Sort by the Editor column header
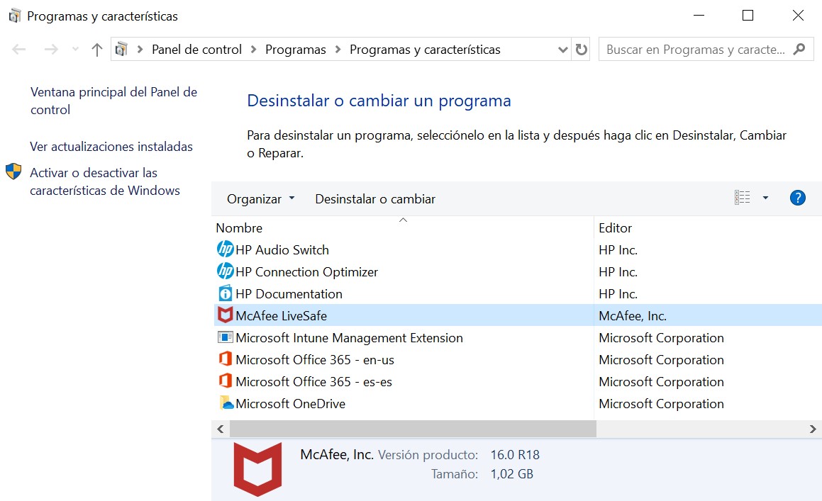822x501 pixels. click(x=616, y=228)
